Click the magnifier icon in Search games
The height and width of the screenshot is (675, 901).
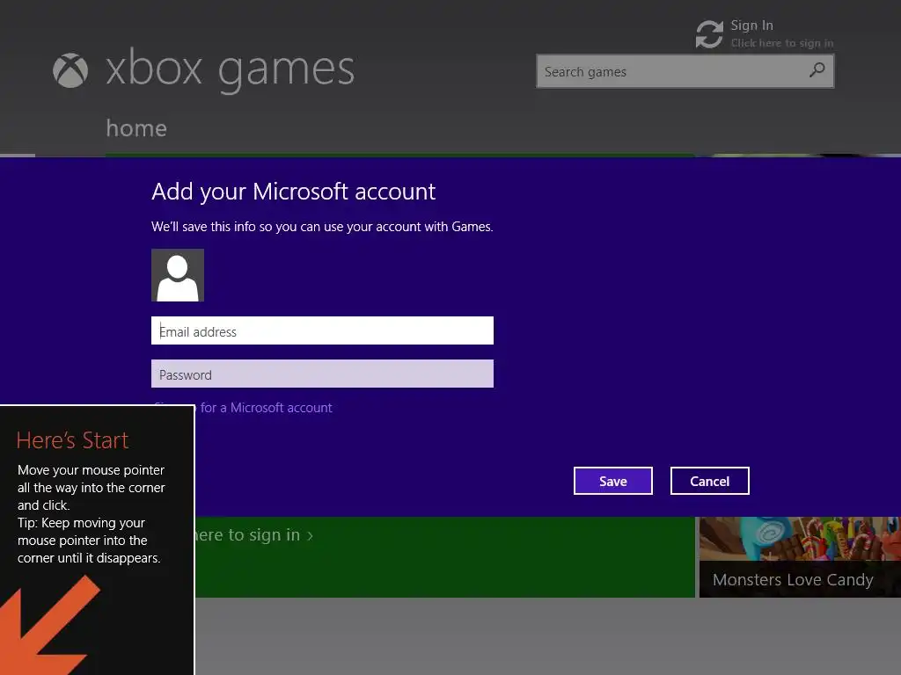point(817,70)
